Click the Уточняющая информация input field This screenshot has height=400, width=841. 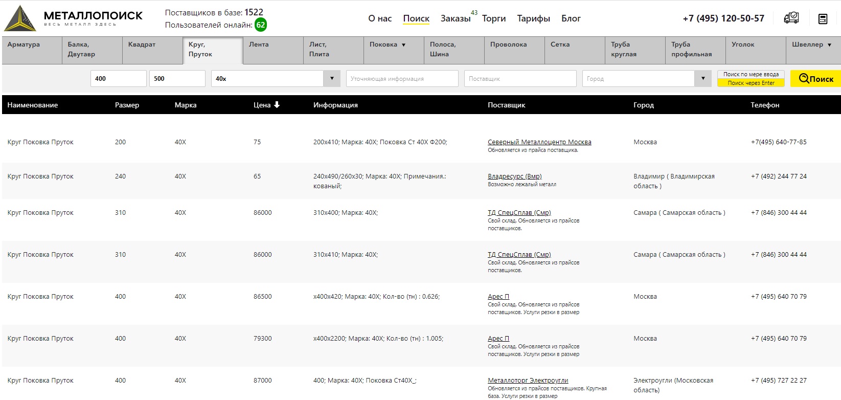402,79
